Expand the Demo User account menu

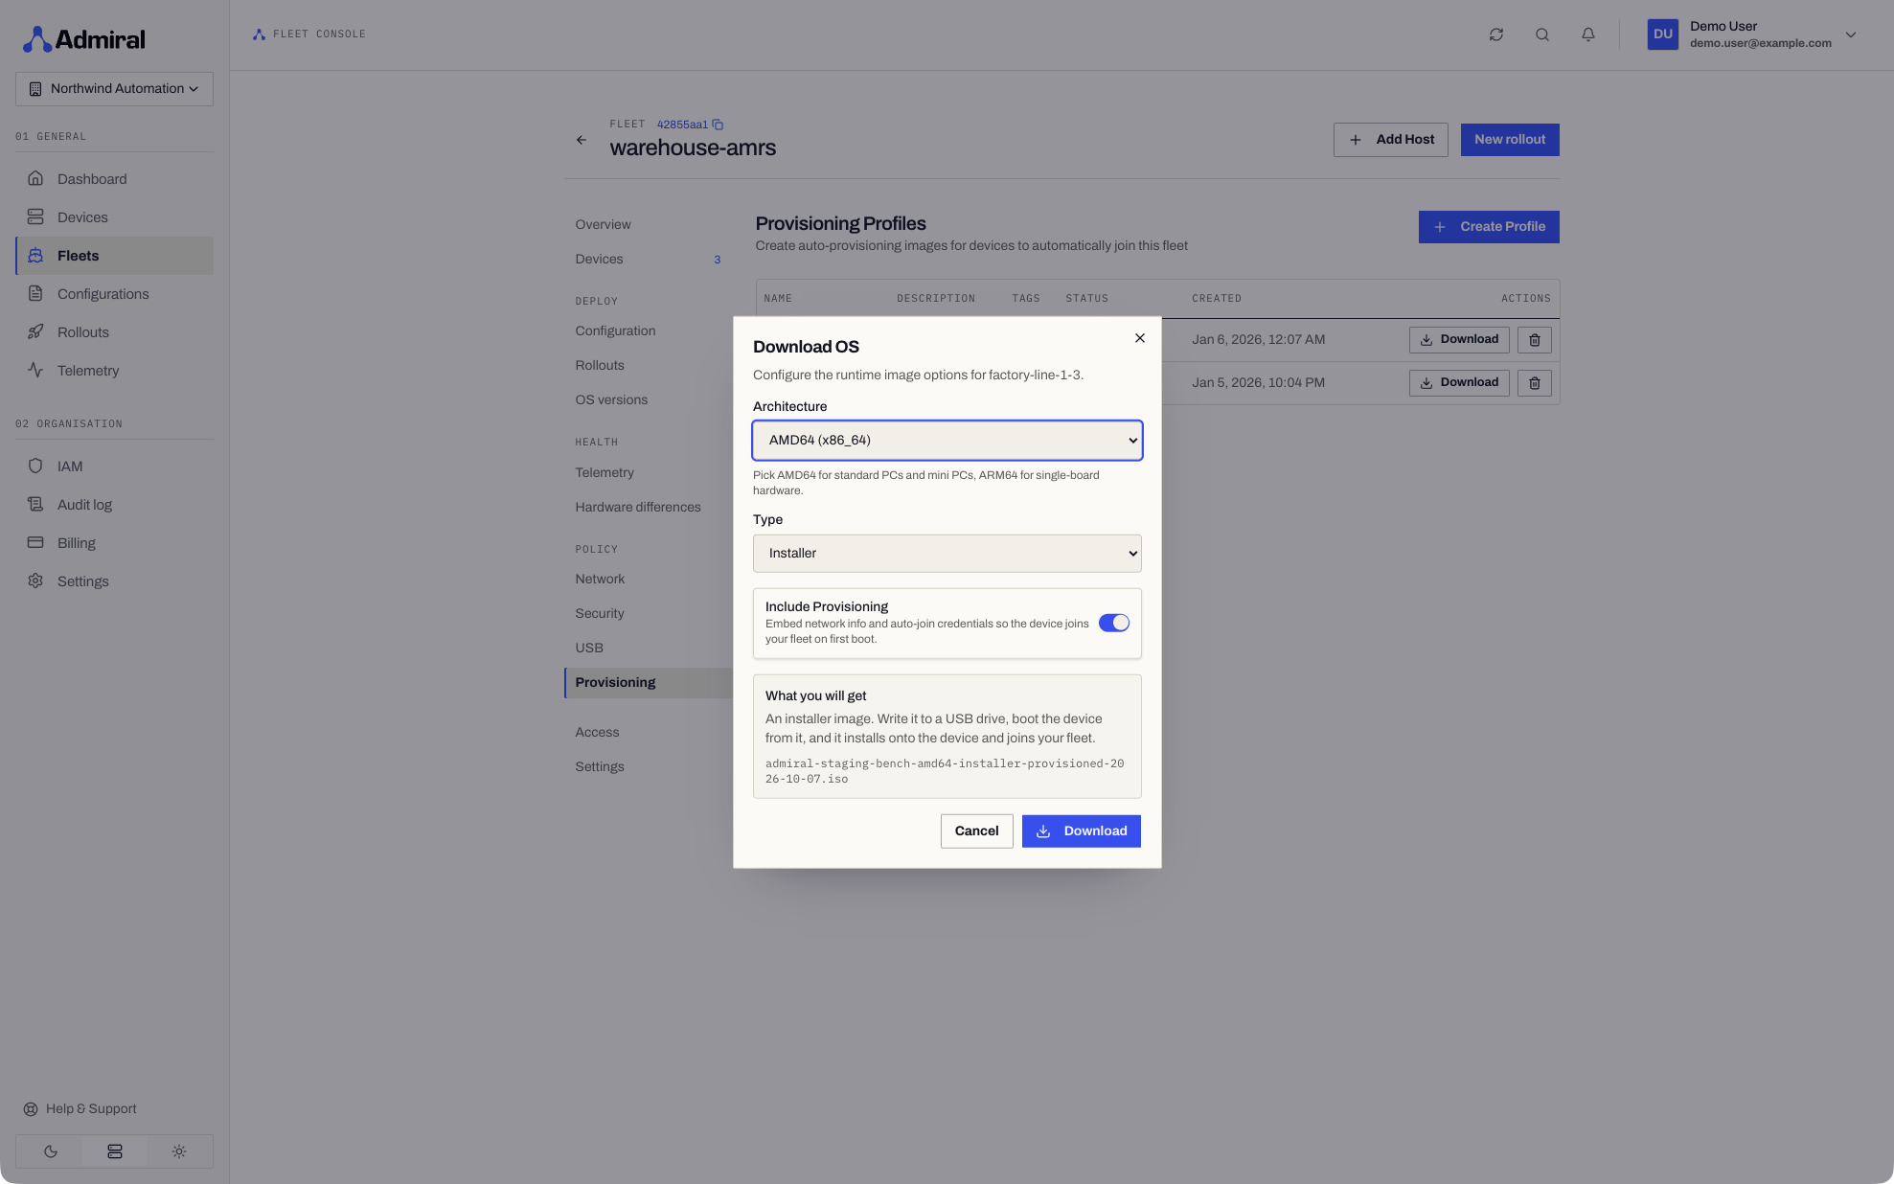coord(1753,34)
